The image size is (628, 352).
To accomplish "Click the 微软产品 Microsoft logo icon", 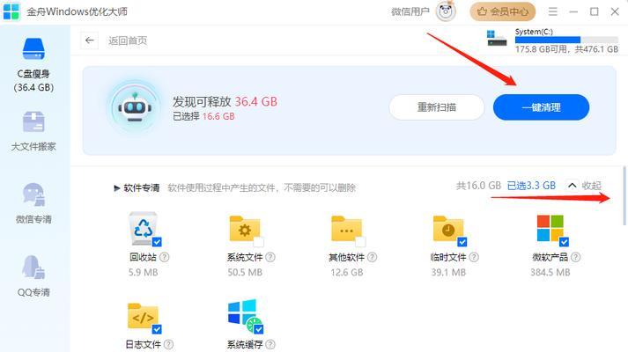I will [x=550, y=228].
